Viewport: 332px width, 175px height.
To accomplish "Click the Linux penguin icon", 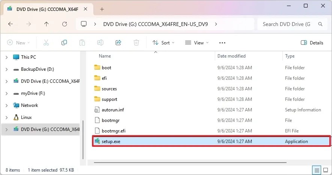I will (x=16, y=117).
